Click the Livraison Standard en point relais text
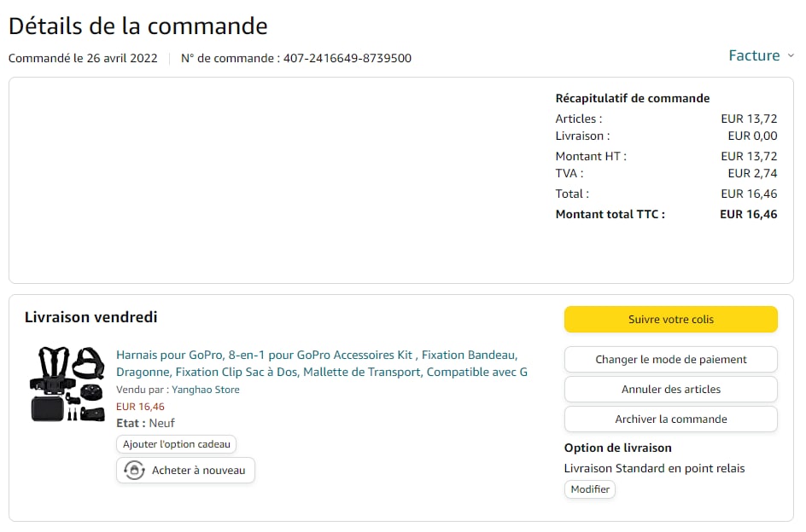 (654, 468)
